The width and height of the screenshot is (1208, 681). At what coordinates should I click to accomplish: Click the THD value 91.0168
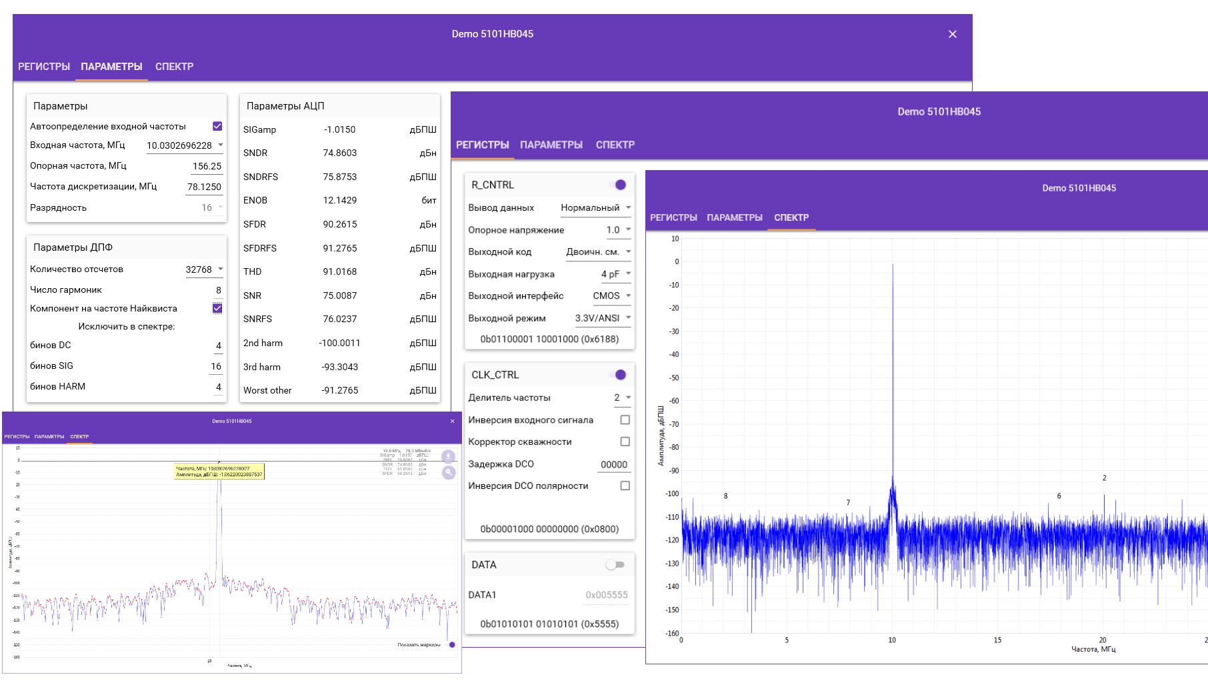click(x=339, y=271)
